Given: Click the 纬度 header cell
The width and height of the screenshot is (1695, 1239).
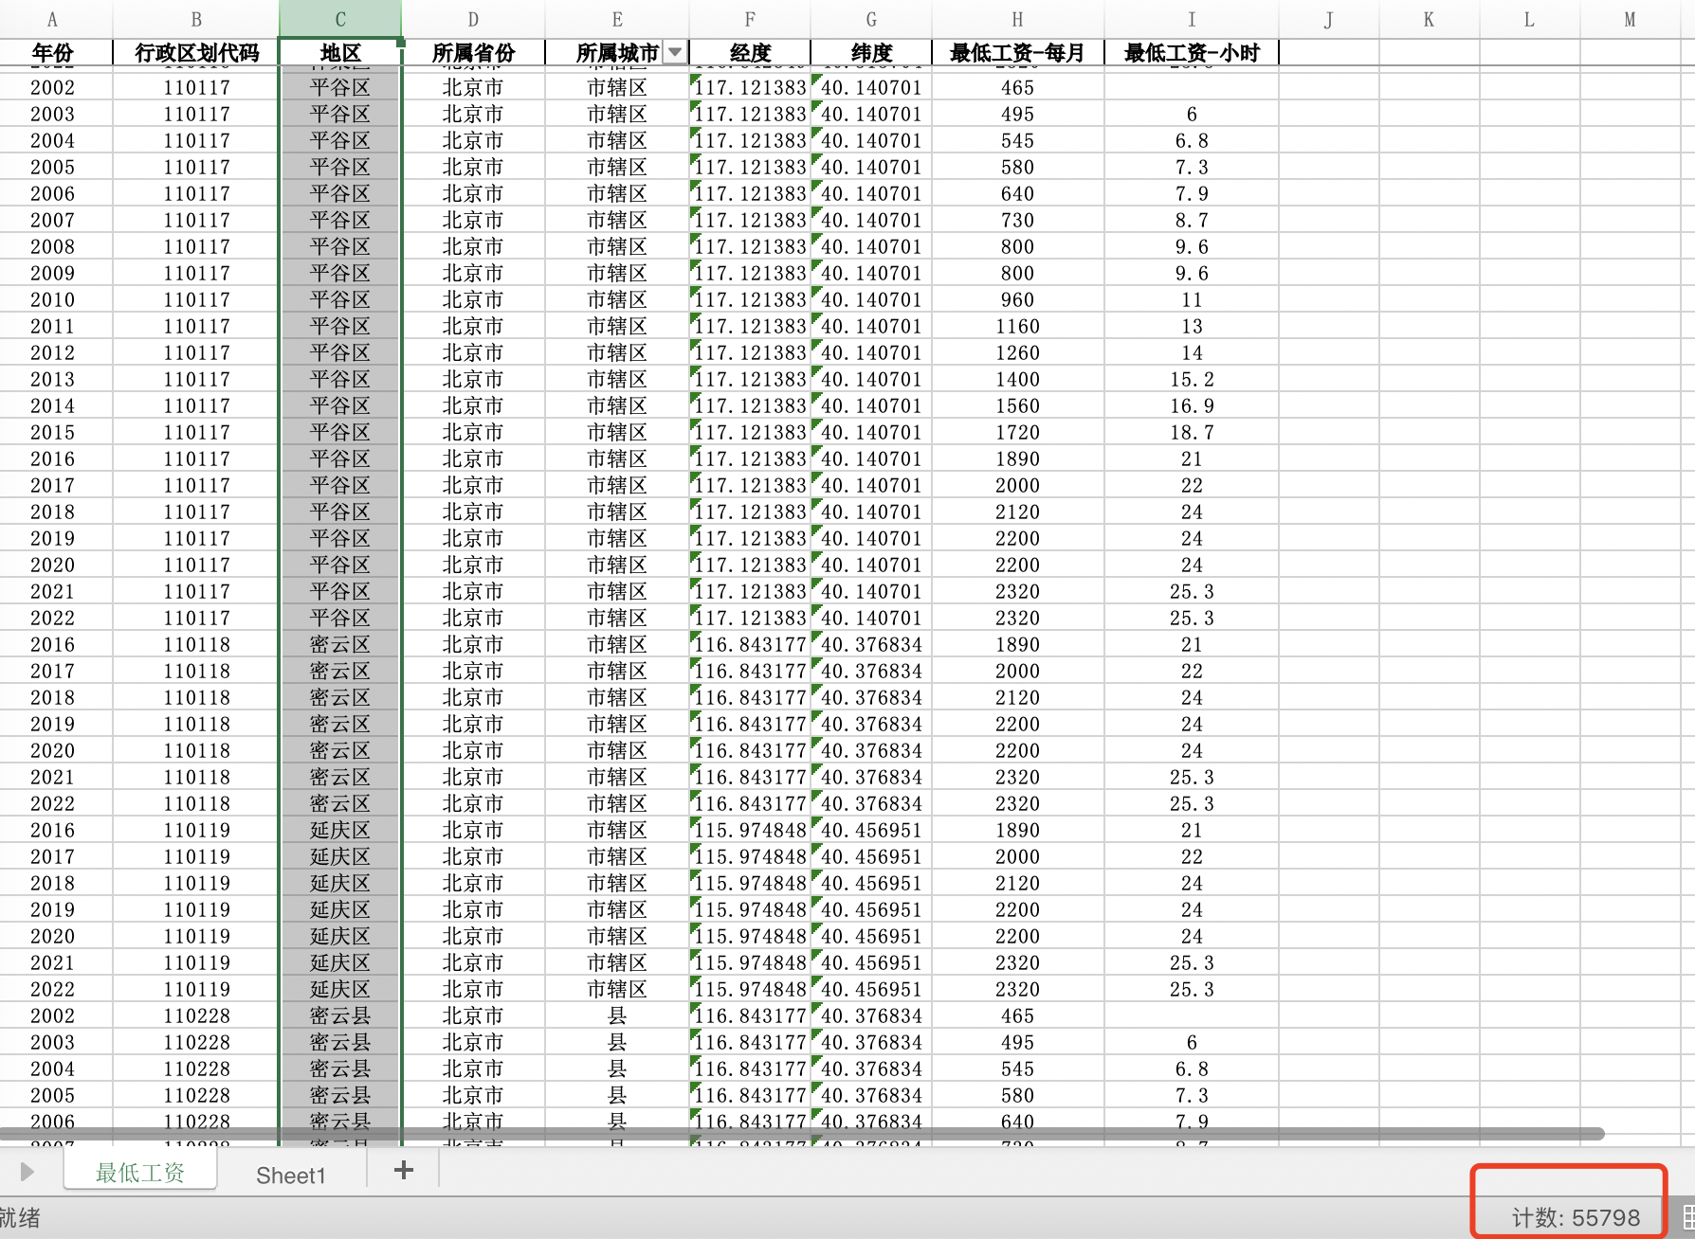Looking at the screenshot, I should pyautogui.click(x=871, y=53).
